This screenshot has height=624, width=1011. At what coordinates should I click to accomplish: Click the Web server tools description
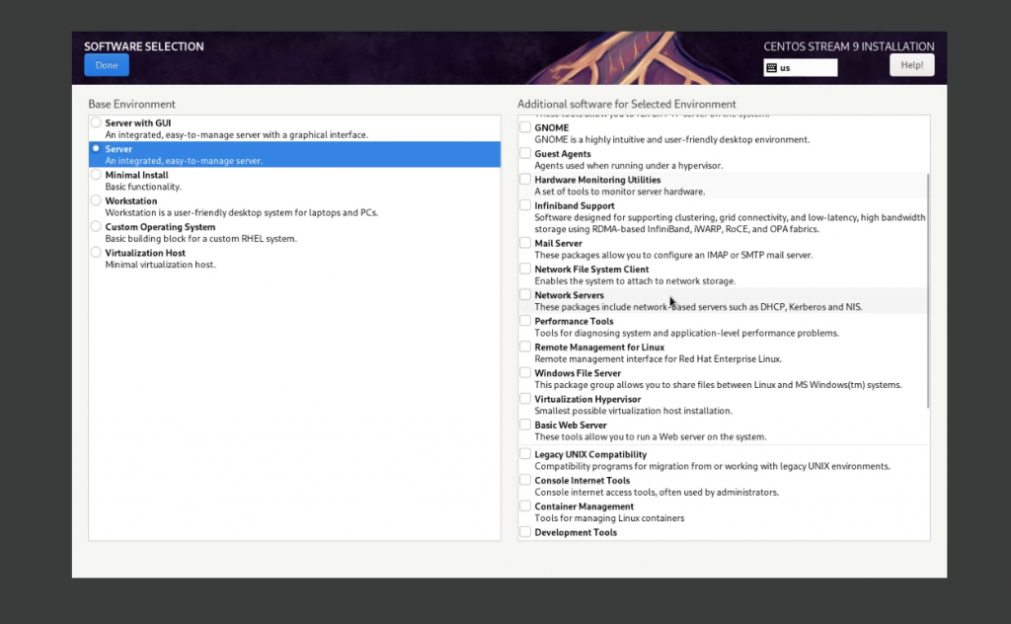(651, 436)
